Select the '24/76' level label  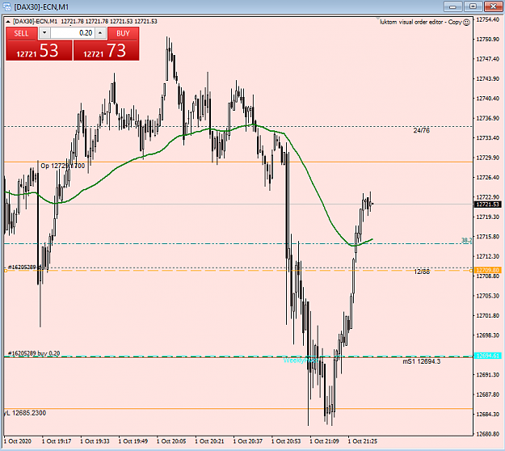click(421, 130)
